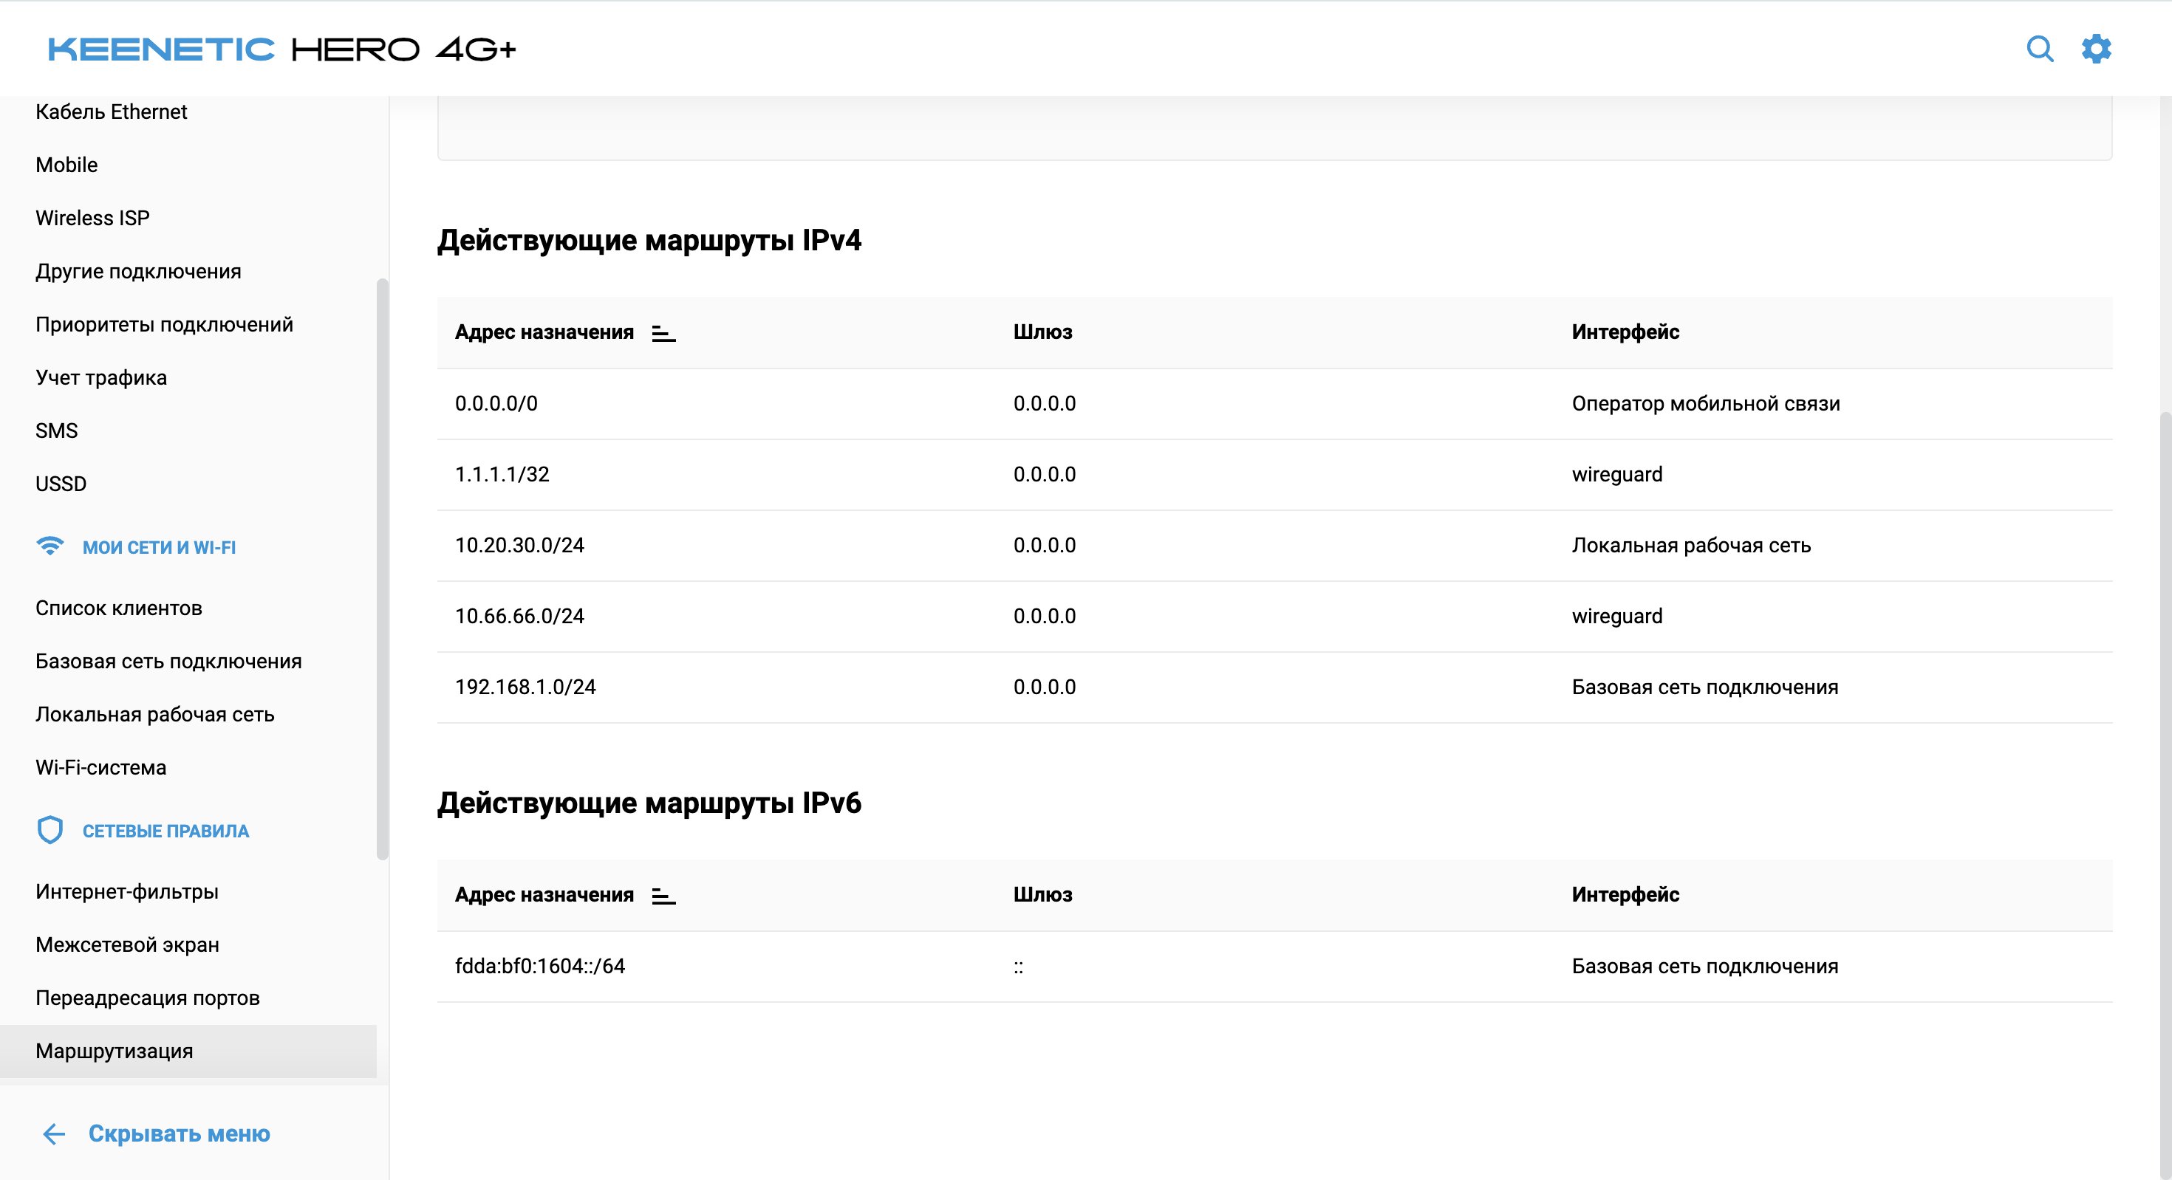Screen dimensions: 2172x1180
Task: Open the search magnifier icon
Action: point(2040,49)
